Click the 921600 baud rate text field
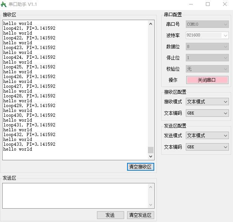 coord(204,35)
